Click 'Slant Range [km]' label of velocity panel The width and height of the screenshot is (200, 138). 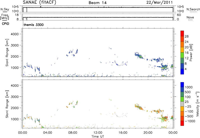click(x=7, y=104)
